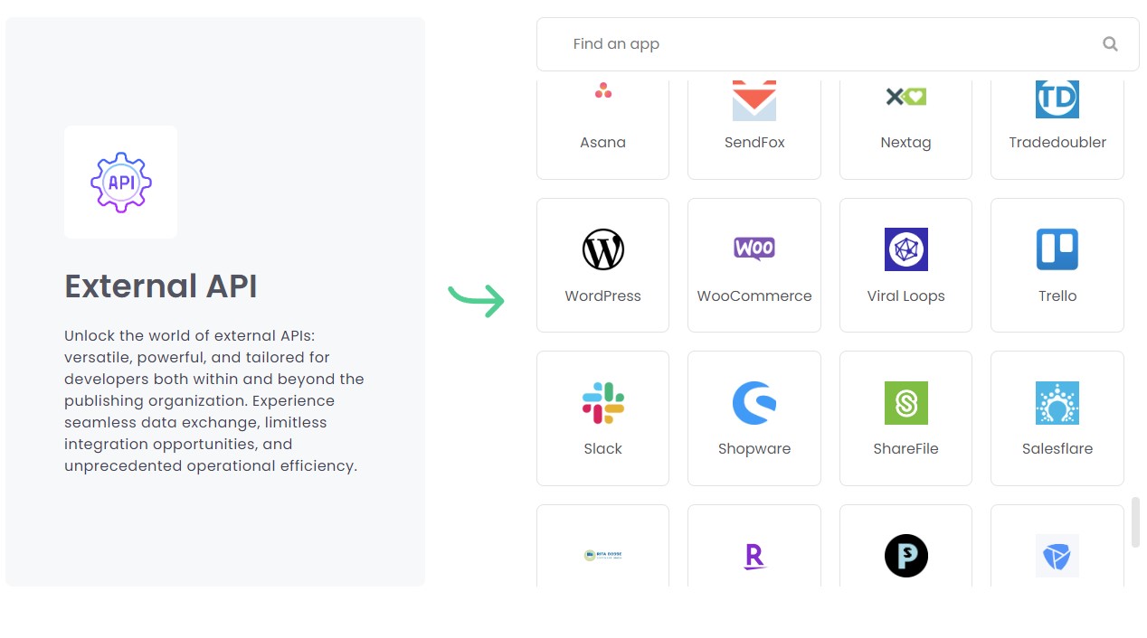
Task: Open the Tradedoubler TD icon
Action: click(x=1057, y=99)
